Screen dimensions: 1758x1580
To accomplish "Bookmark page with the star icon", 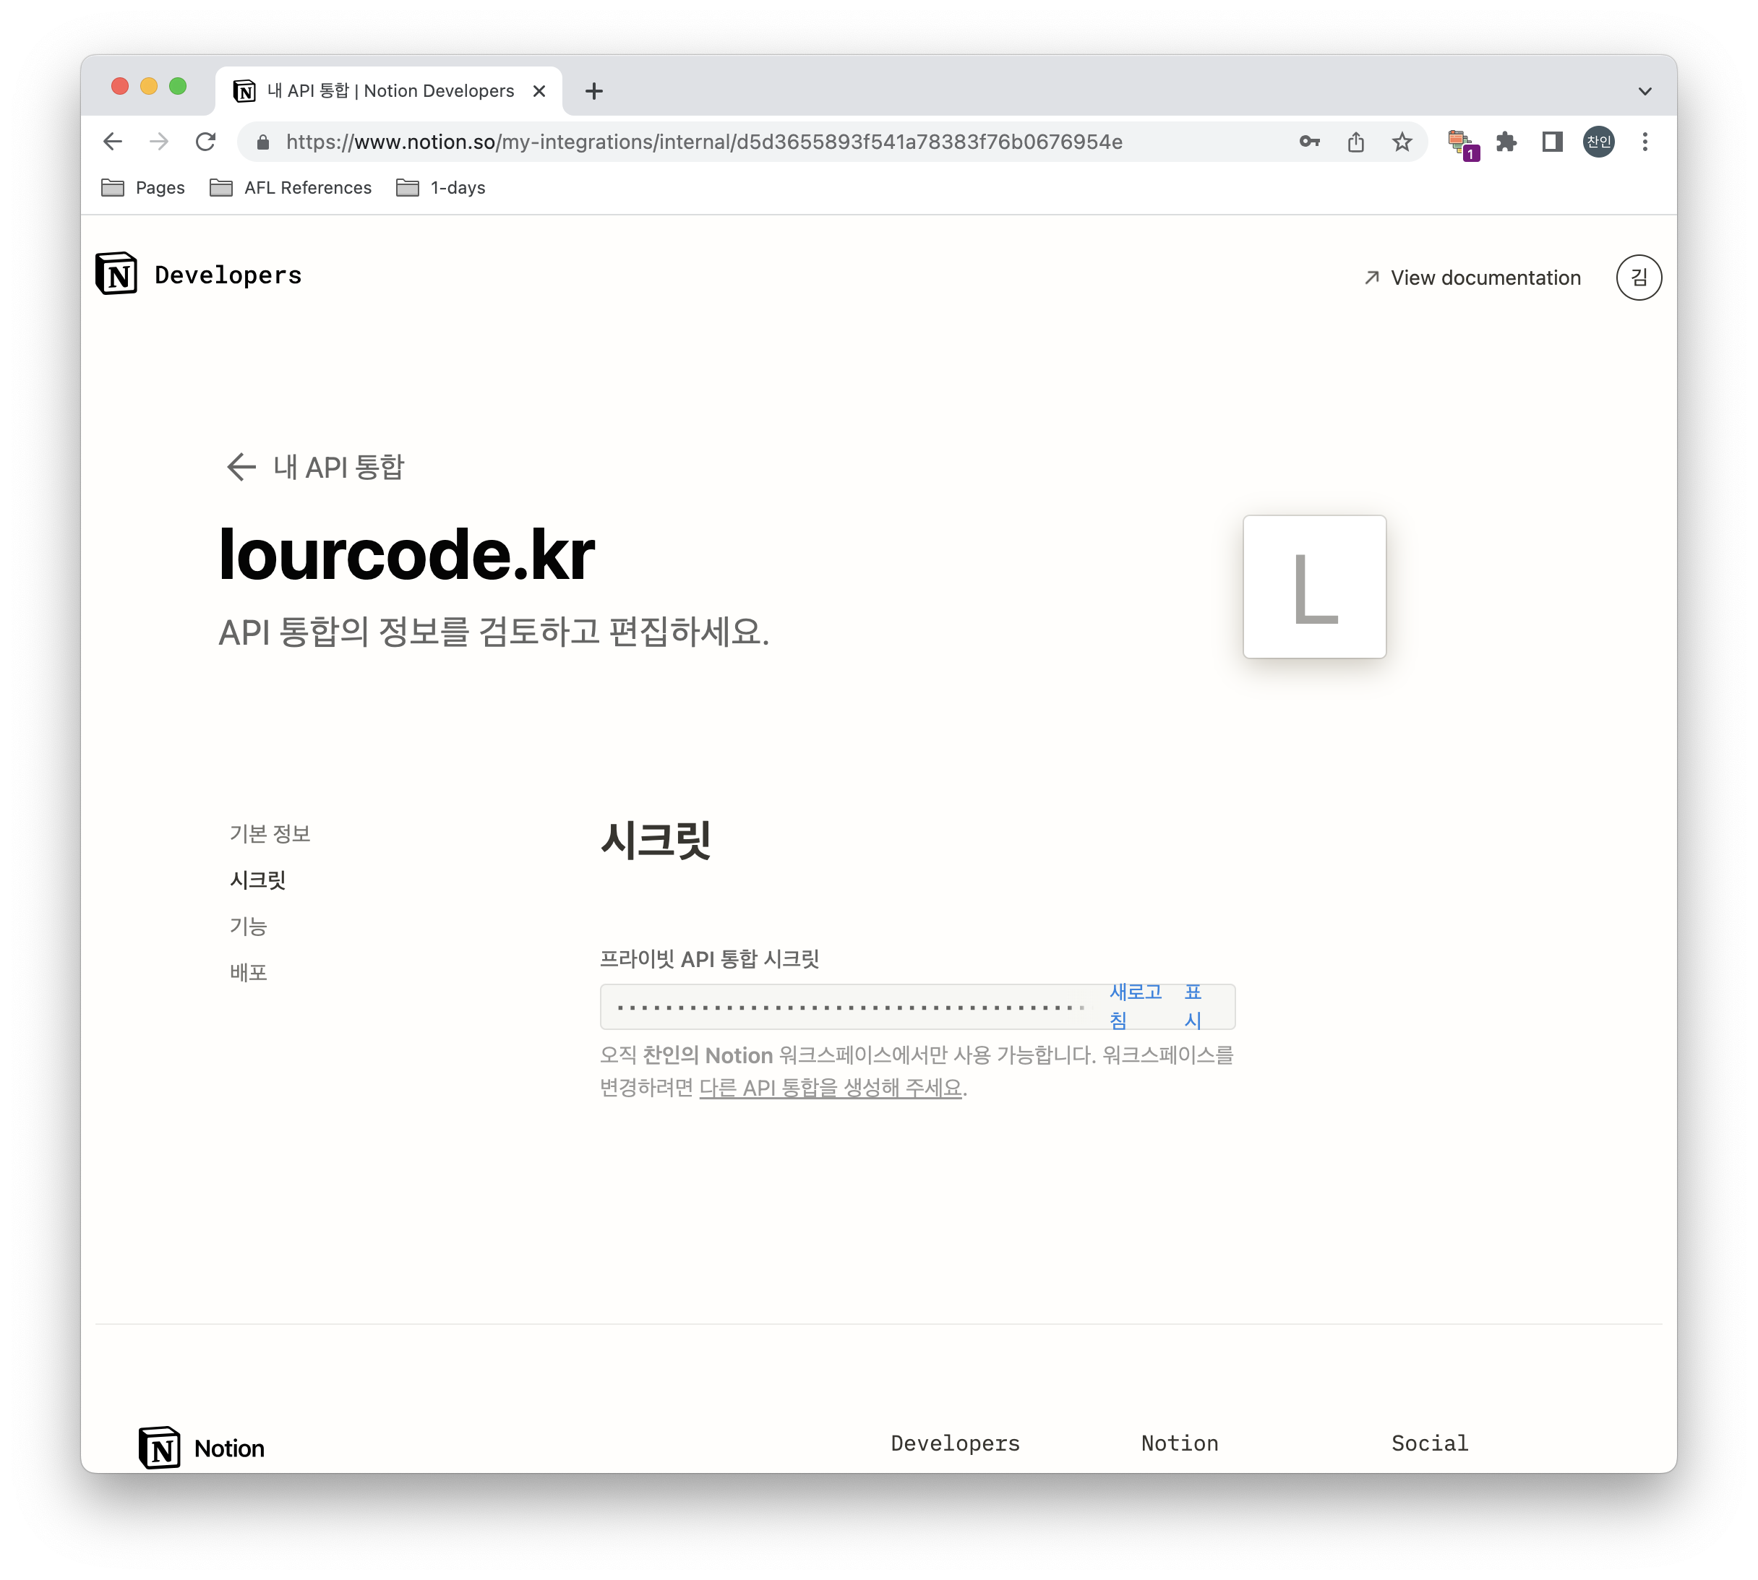I will click(1402, 142).
